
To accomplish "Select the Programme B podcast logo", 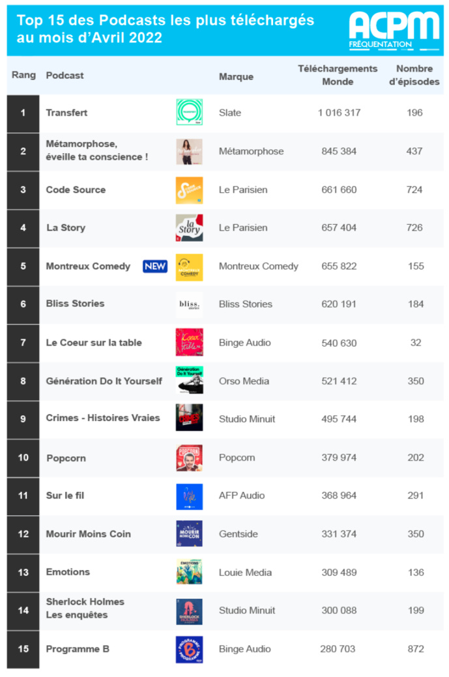I will [x=189, y=649].
